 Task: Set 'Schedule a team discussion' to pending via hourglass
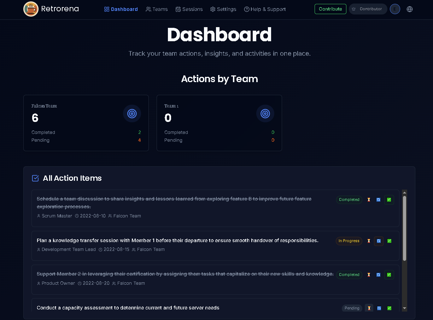point(369,200)
